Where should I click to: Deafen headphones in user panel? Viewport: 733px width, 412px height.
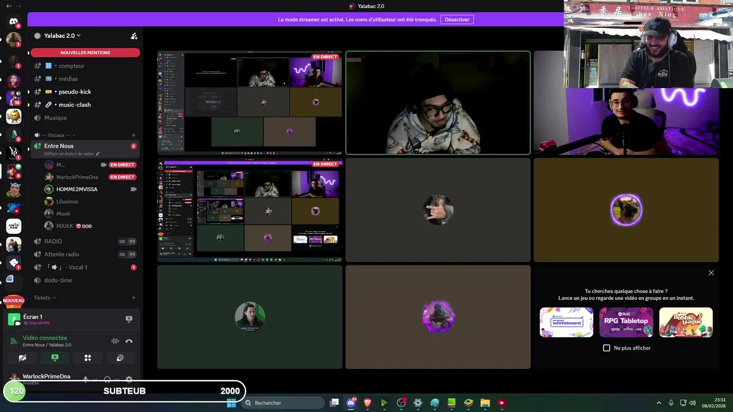pos(107,379)
